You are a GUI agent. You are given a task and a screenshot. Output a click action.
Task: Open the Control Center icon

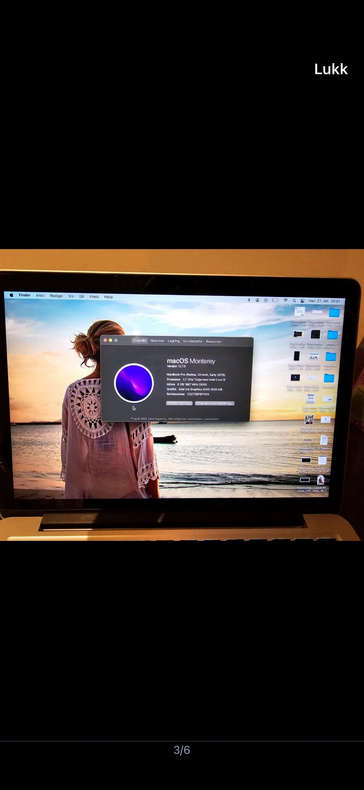[x=303, y=301]
